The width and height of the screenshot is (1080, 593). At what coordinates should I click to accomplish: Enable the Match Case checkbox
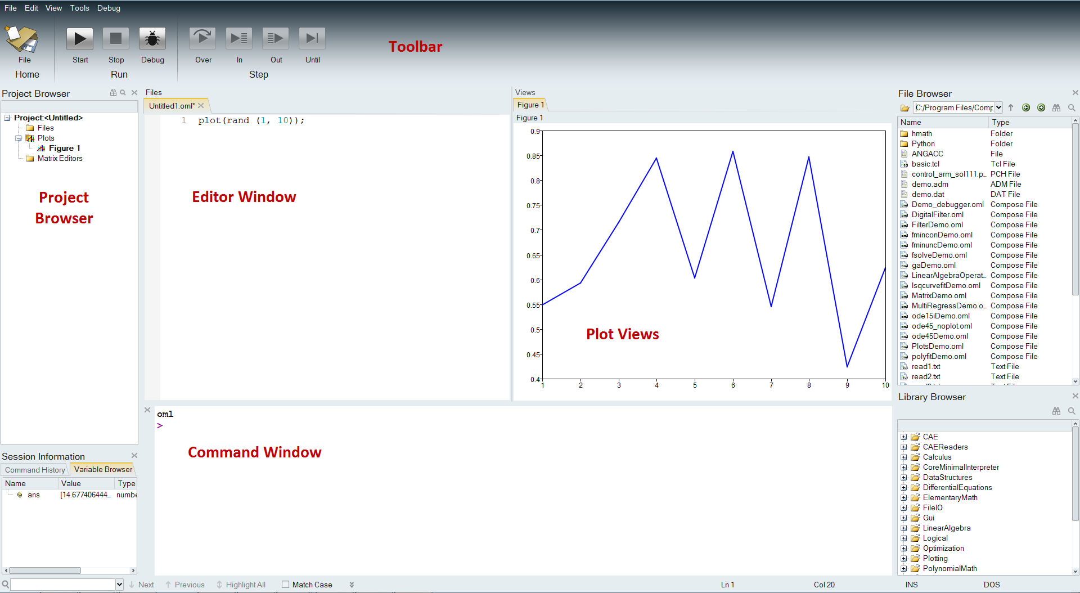(285, 585)
